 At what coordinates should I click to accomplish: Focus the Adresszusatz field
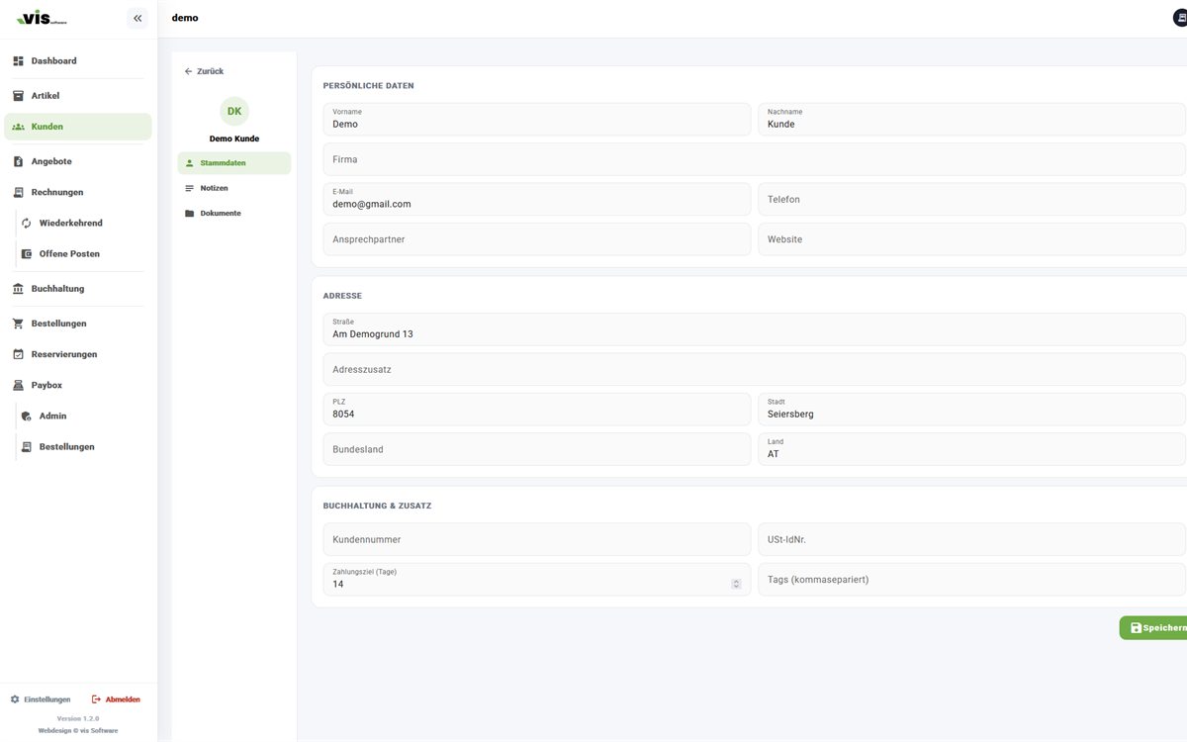point(755,369)
